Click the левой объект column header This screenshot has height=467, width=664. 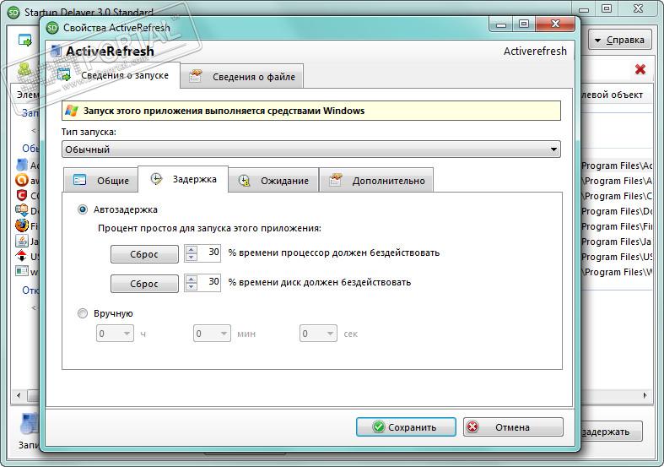[613, 95]
